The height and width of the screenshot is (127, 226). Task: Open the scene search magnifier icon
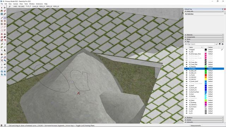[10, 6]
